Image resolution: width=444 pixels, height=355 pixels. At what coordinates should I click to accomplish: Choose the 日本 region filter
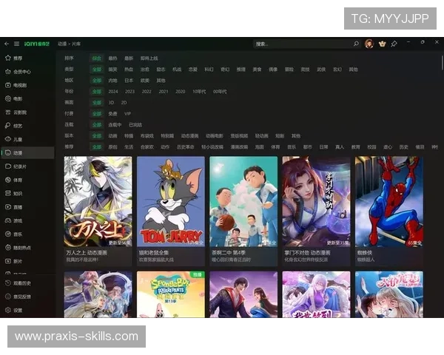click(x=129, y=80)
